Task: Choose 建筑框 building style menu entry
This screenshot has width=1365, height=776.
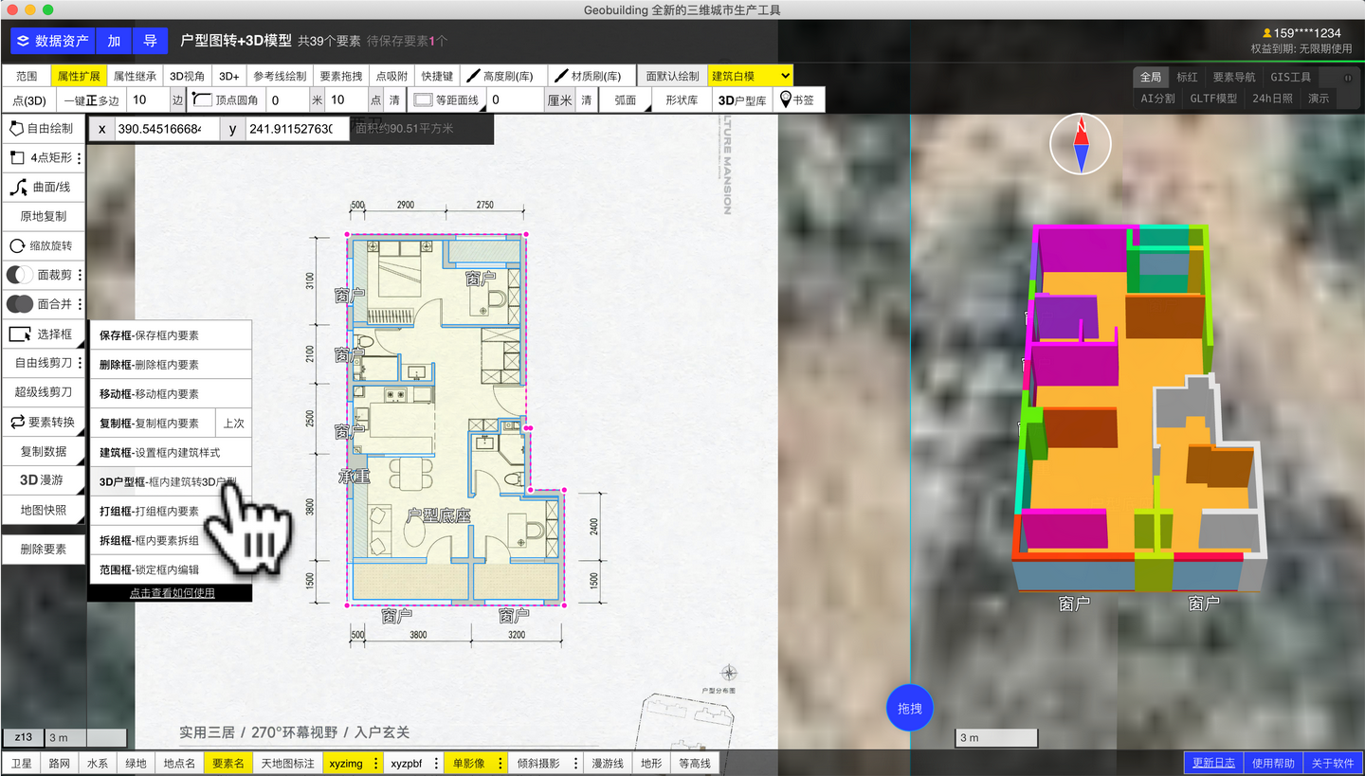Action: click(171, 452)
